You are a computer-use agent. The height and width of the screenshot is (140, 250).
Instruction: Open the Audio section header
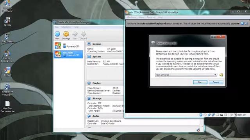coord(96,116)
